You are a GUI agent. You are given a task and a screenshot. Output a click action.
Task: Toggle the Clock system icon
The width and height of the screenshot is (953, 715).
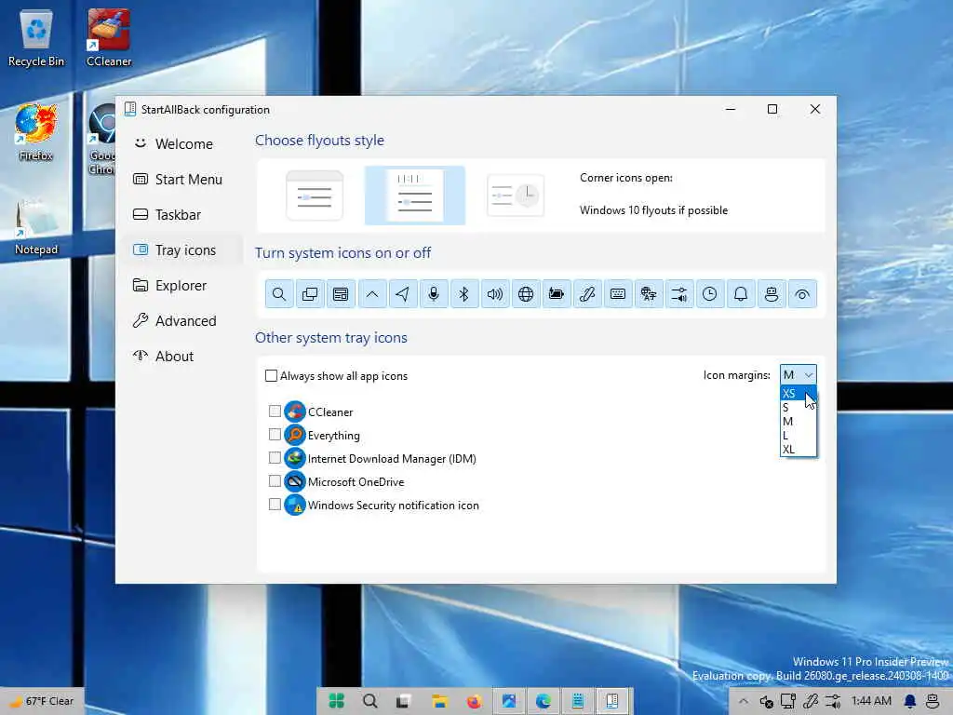(x=710, y=294)
